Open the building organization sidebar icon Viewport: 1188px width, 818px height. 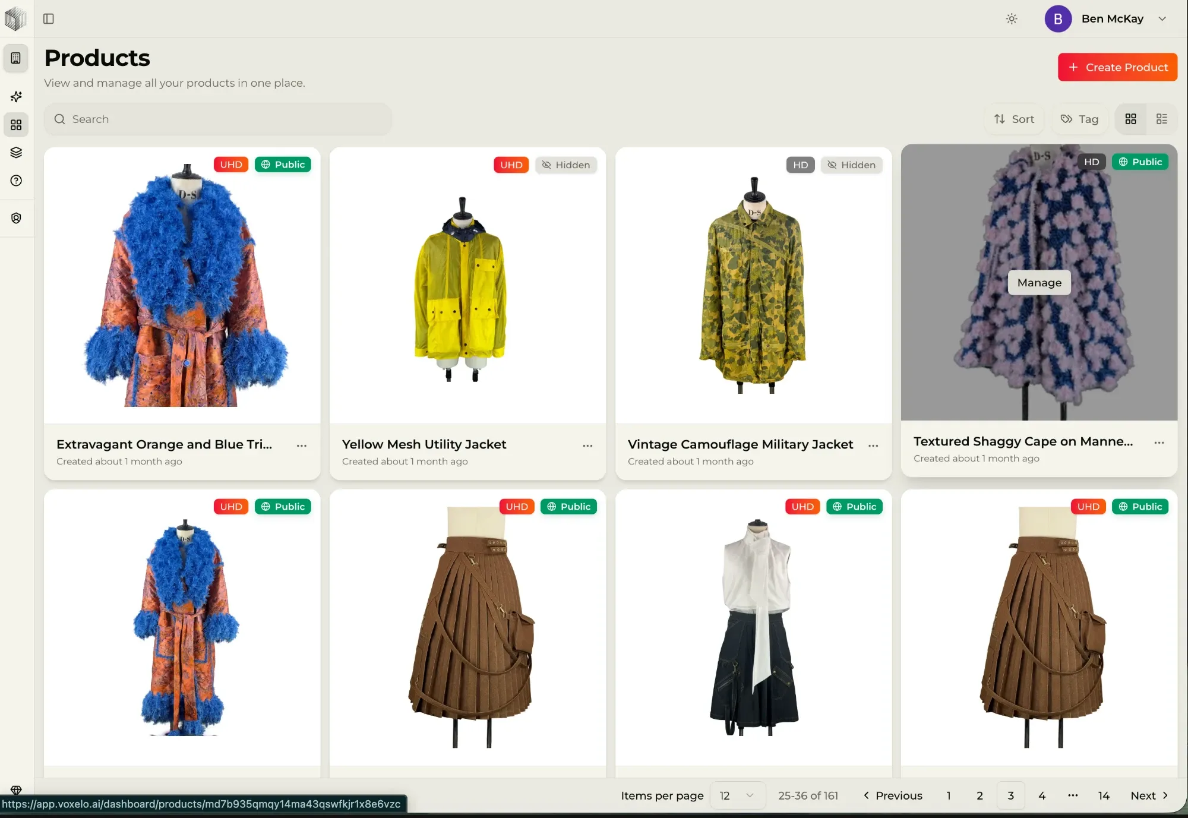(16, 58)
